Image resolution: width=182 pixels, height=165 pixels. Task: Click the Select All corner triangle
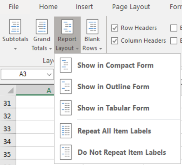tap(10, 90)
